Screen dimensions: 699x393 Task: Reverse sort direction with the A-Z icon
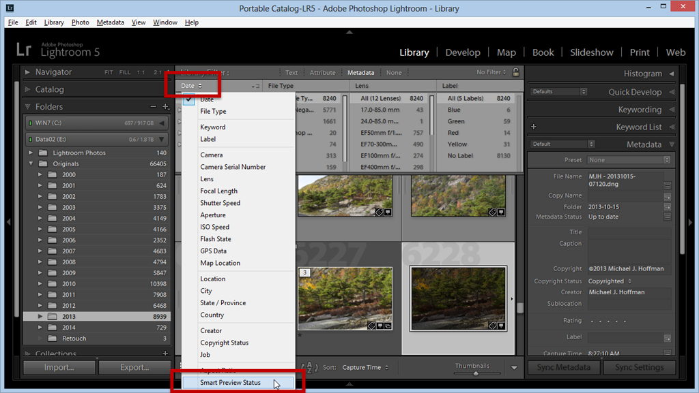(x=309, y=367)
